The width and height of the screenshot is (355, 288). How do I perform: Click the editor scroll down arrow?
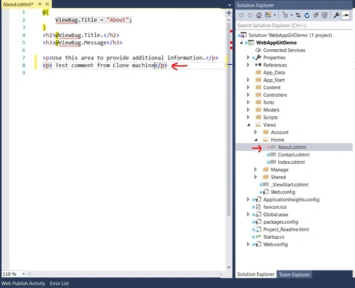[228, 268]
